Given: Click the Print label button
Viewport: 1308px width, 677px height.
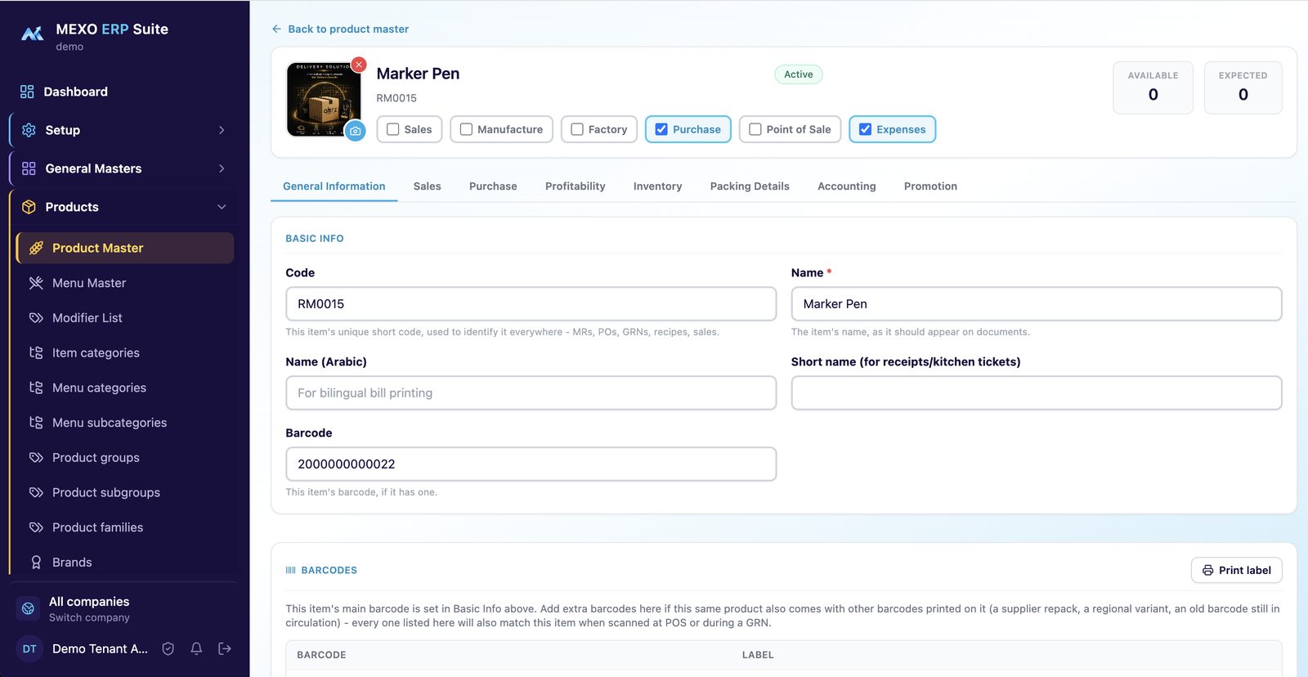Looking at the screenshot, I should pos(1236,570).
